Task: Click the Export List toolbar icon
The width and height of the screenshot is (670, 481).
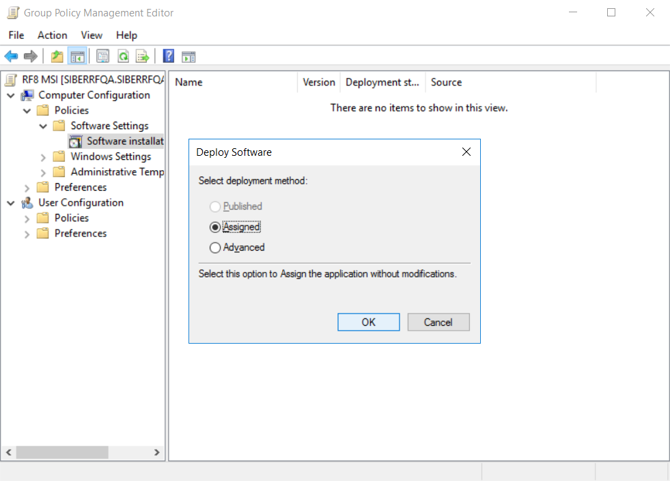Action: point(142,56)
